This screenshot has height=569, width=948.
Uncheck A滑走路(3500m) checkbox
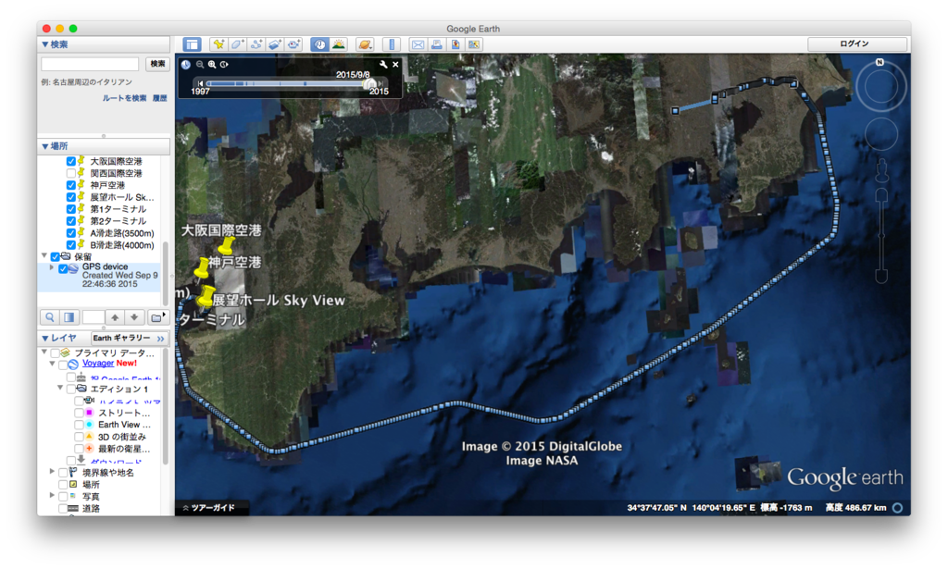click(70, 233)
